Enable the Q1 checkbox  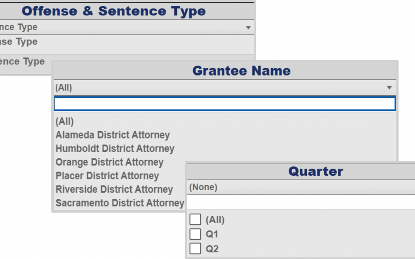point(195,234)
